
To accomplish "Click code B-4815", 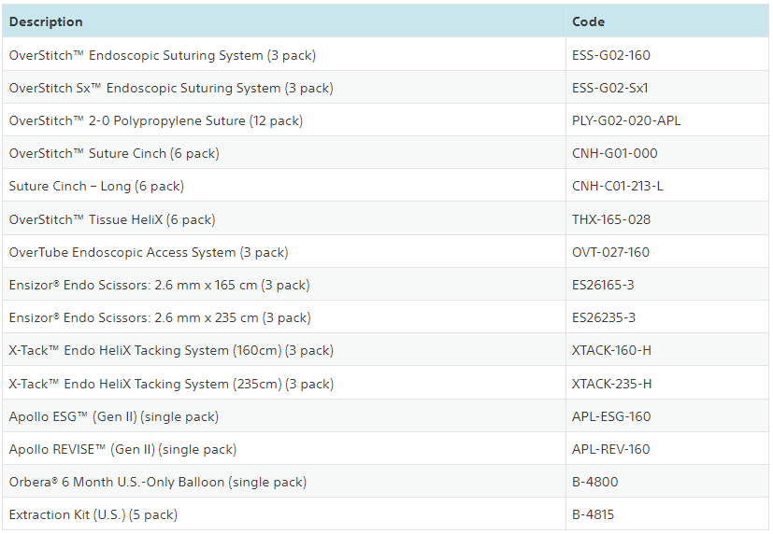I will pyautogui.click(x=594, y=514).
